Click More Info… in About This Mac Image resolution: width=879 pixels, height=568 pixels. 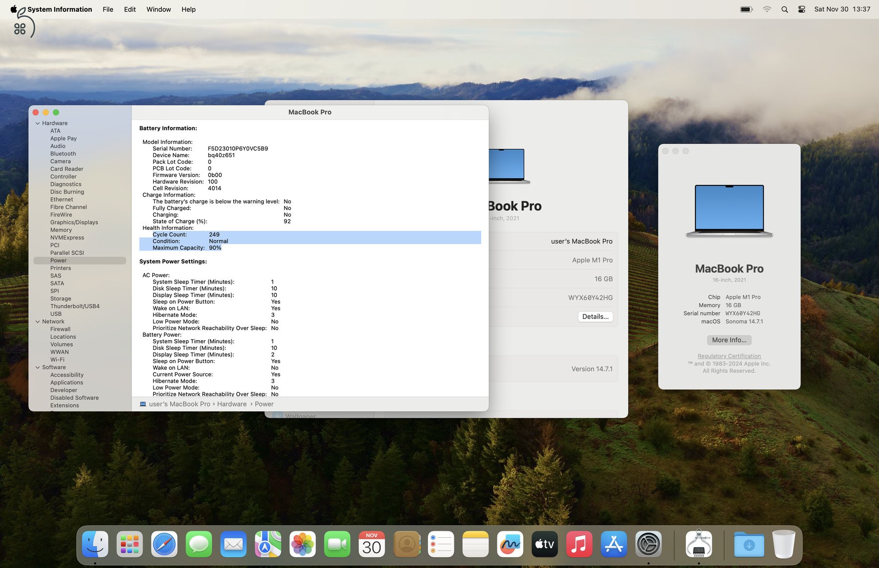coord(729,340)
